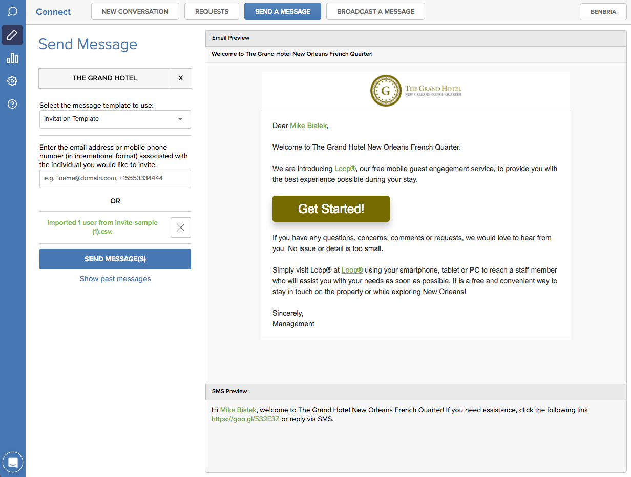Click The Grand Hotel property button
Viewport: 631px width, 477px height.
click(x=104, y=78)
